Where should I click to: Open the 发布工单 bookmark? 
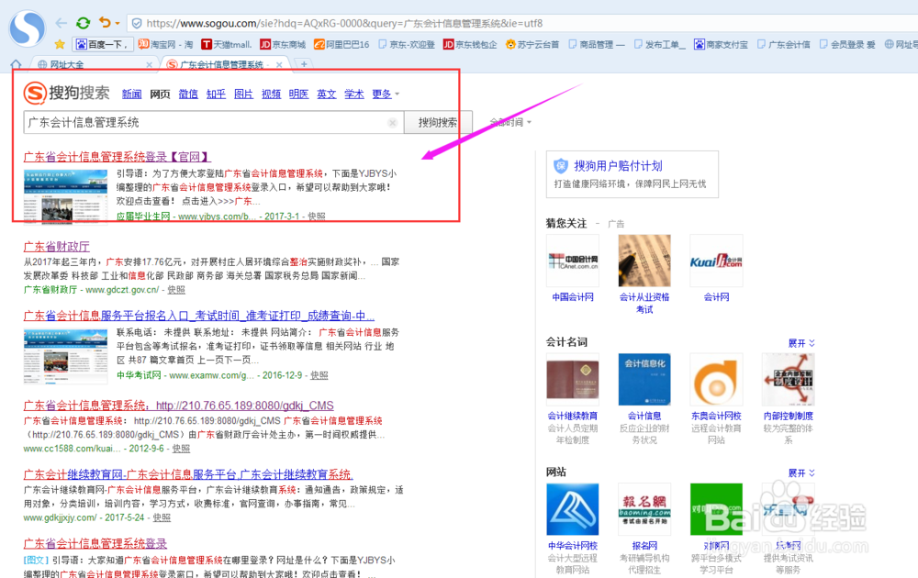[x=660, y=44]
